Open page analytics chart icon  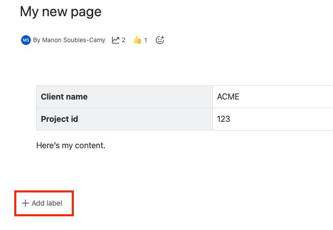[x=116, y=40]
